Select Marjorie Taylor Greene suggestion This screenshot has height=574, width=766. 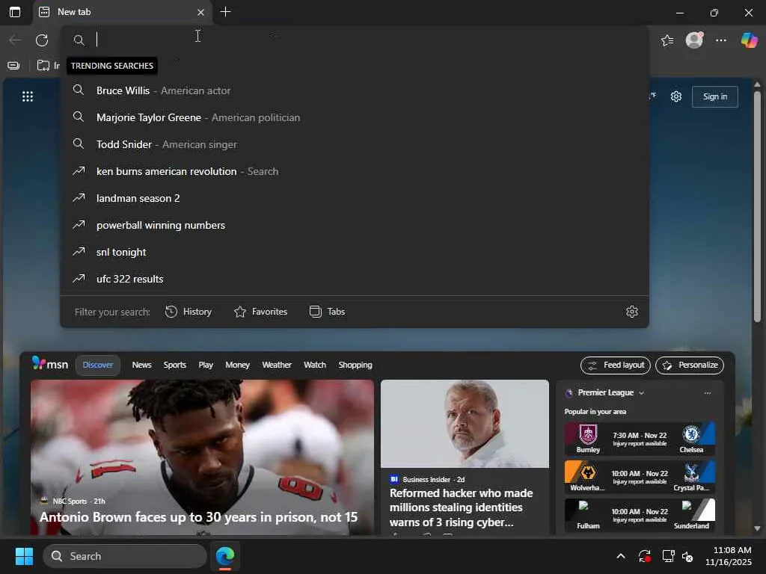(x=354, y=117)
